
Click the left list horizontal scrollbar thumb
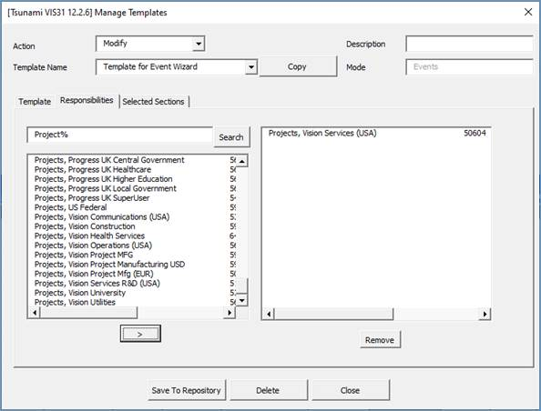click(x=88, y=313)
